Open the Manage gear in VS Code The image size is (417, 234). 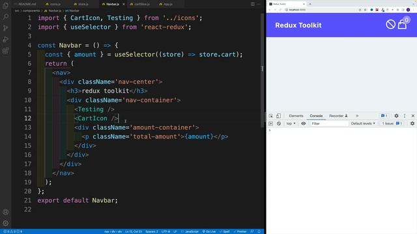click(x=5, y=223)
